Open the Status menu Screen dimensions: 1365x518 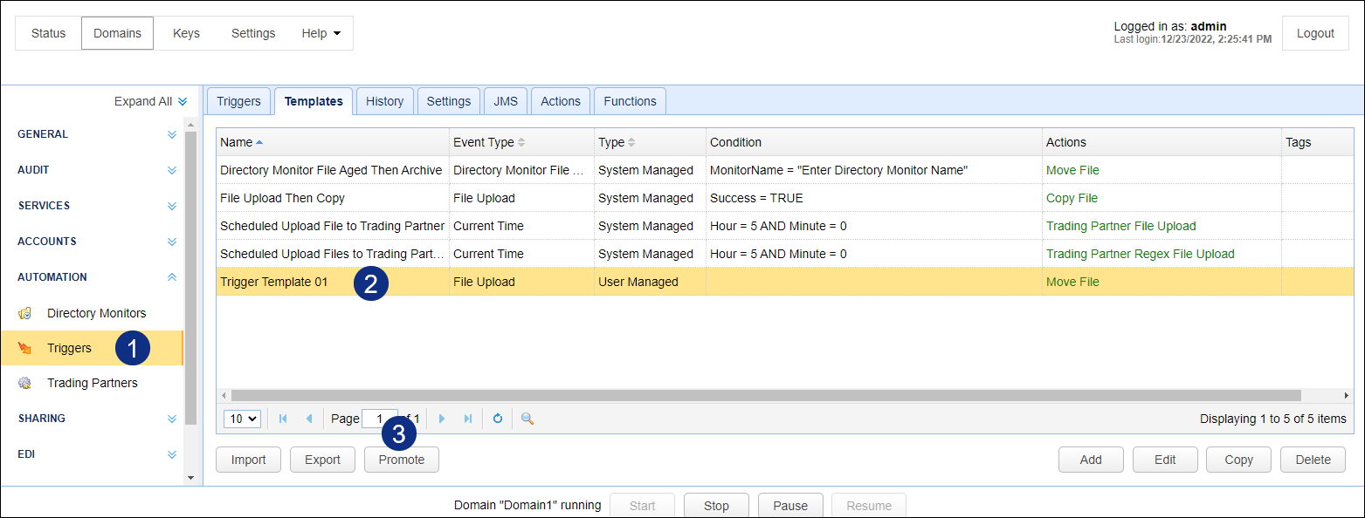[49, 33]
